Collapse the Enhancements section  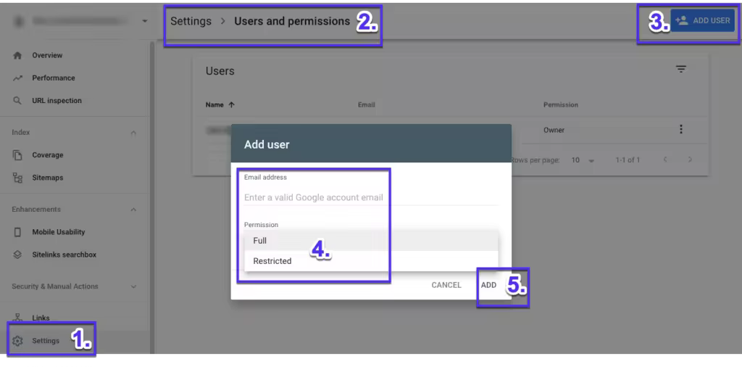click(133, 210)
